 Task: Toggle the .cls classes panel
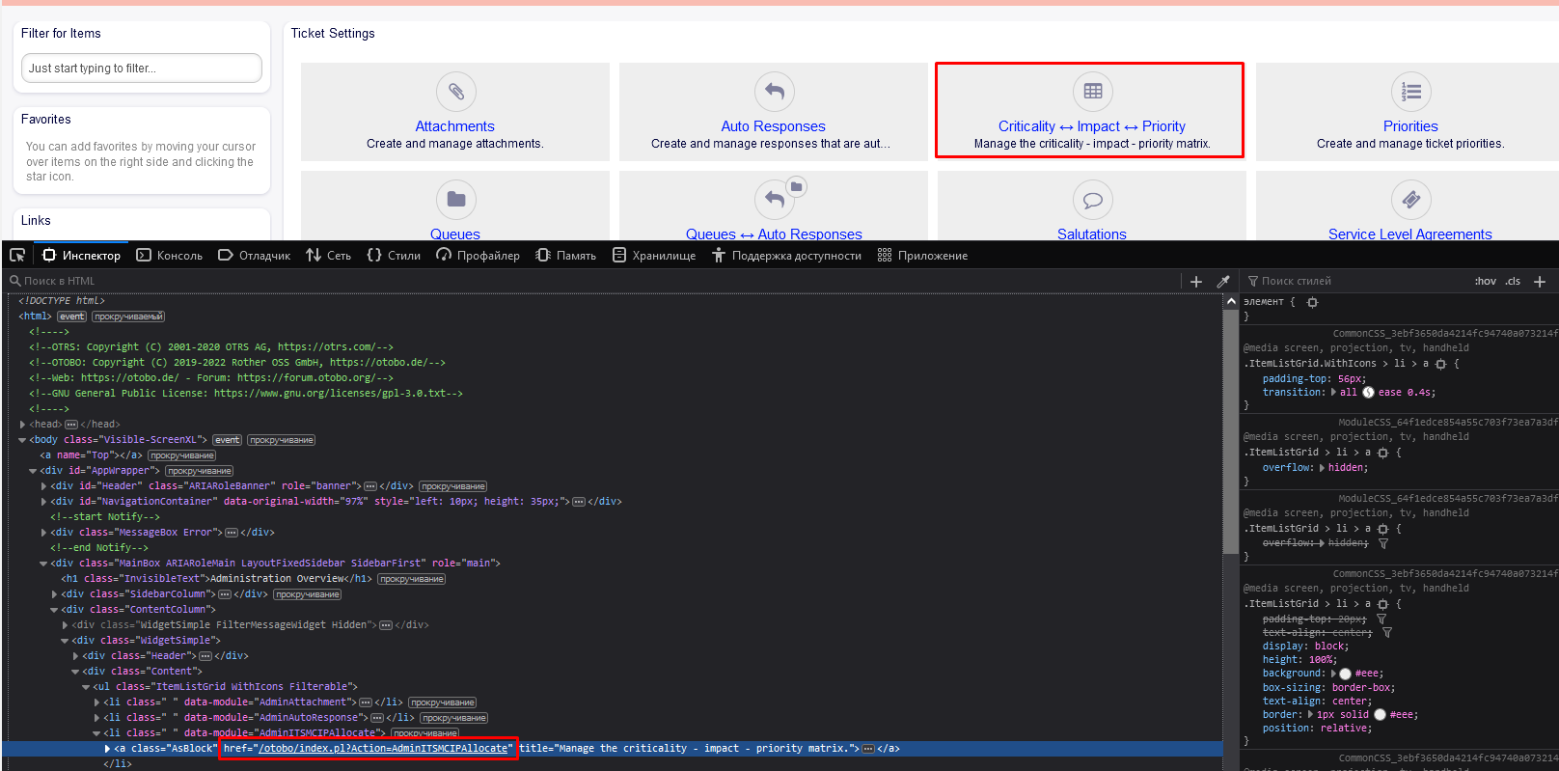pyautogui.click(x=1513, y=282)
